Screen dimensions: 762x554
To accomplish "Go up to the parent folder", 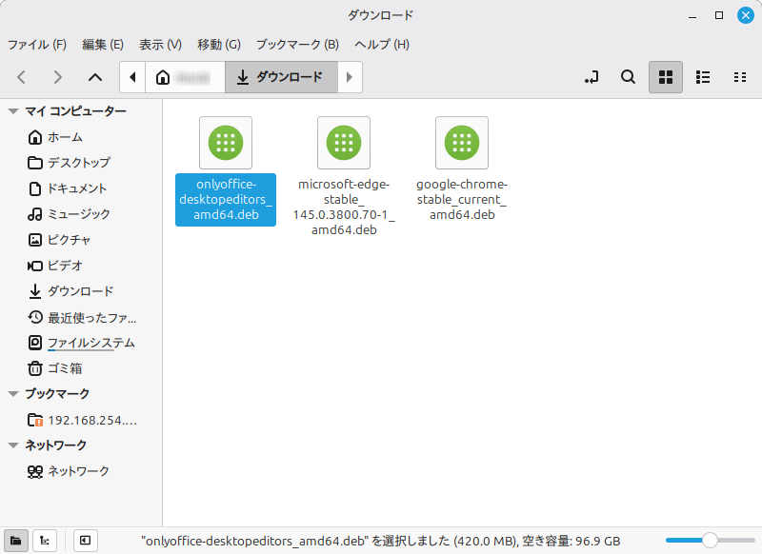I will tap(94, 77).
